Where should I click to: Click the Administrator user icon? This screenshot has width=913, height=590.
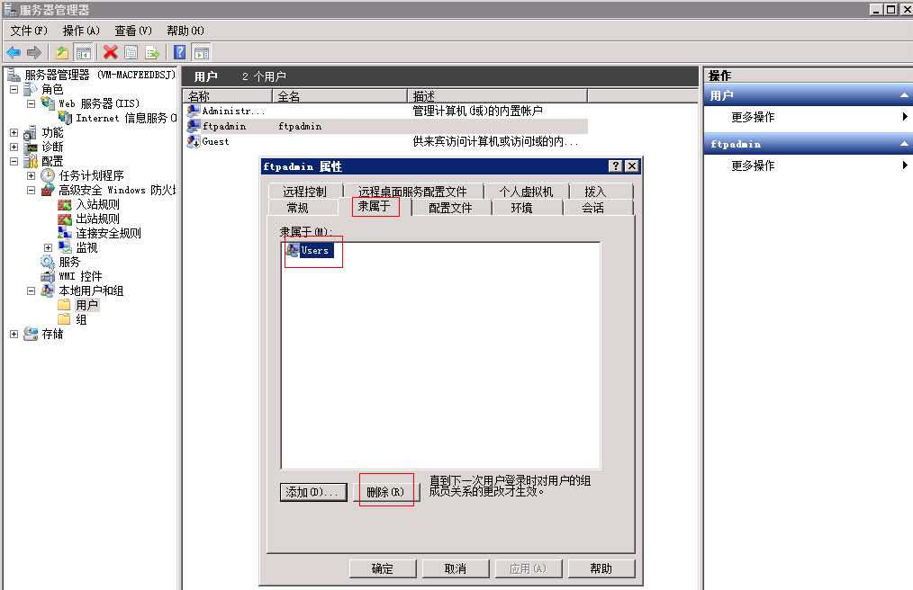[x=194, y=111]
